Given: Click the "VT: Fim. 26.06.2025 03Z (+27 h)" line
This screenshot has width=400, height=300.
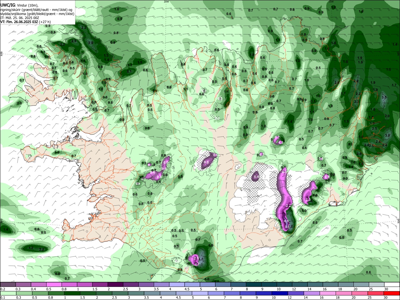Looking at the screenshot, I should point(26,22).
